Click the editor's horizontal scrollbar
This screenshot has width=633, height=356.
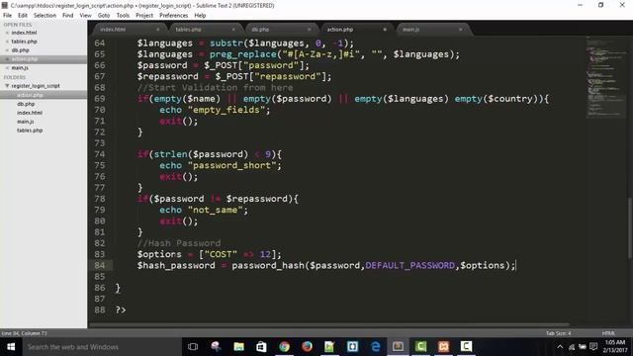(x=329, y=324)
